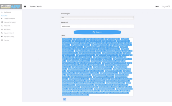Screen dimensions: 172x106
Task: Save tags with the floppy disk icon
Action: point(65,99)
